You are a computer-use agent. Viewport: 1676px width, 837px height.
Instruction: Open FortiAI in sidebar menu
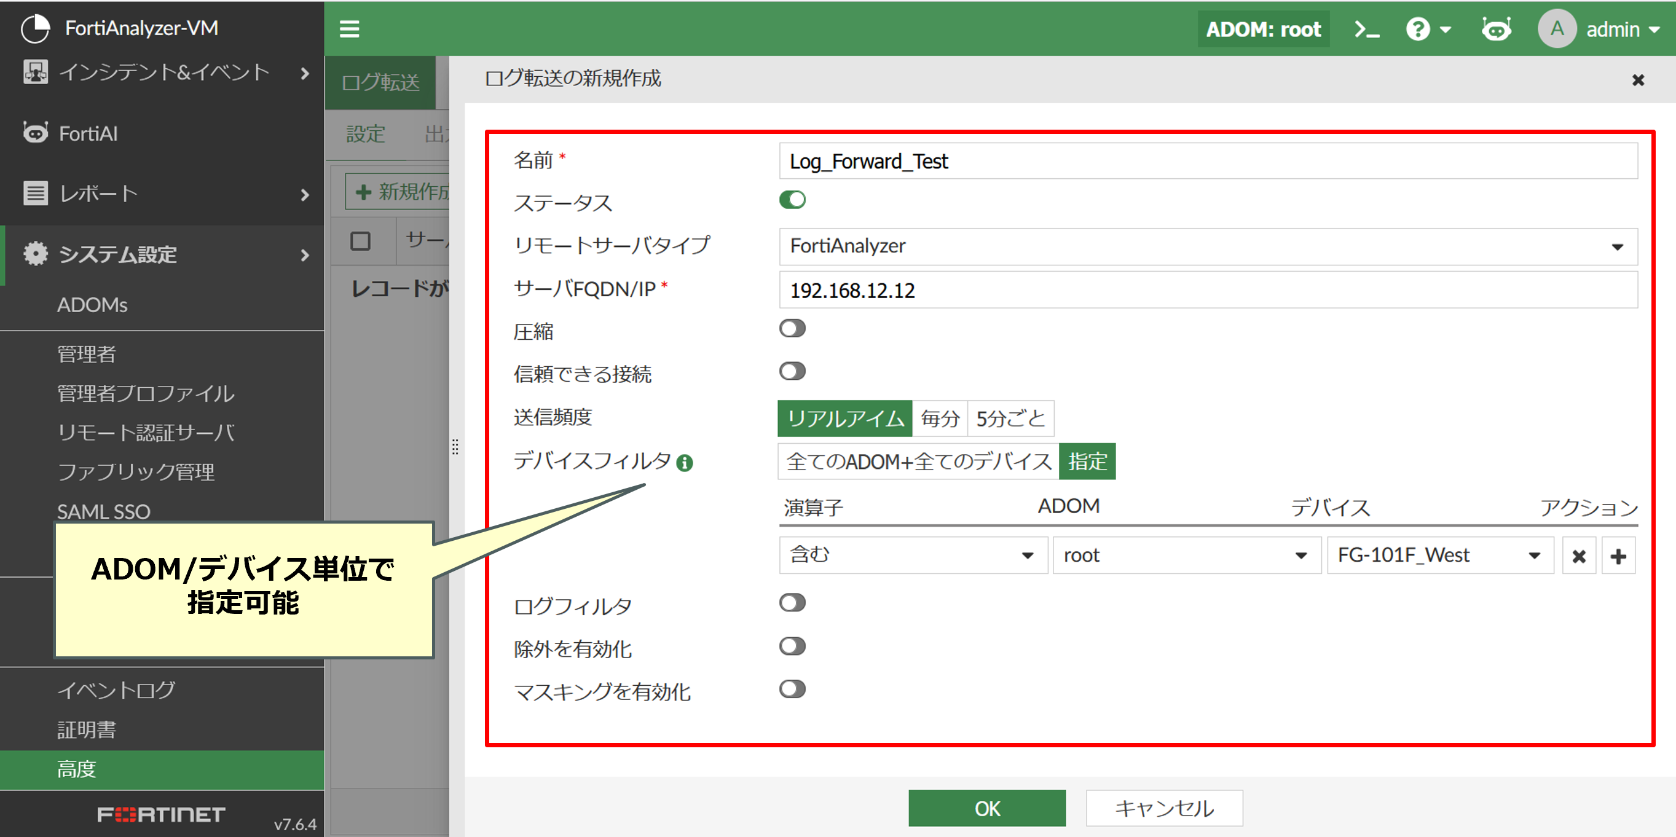[89, 133]
